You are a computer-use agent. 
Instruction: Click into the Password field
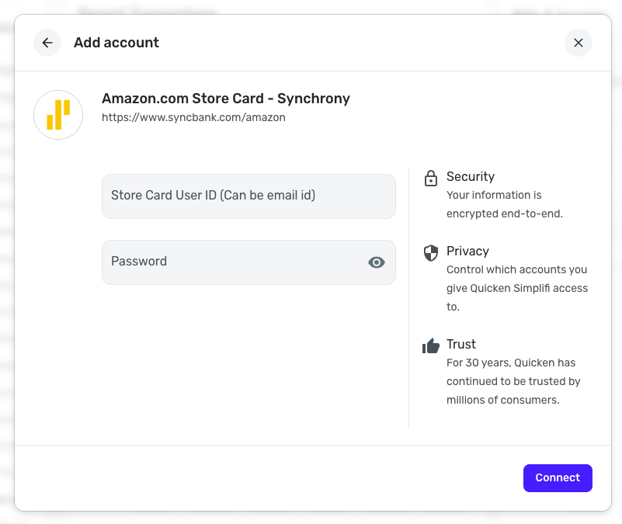tap(233, 262)
